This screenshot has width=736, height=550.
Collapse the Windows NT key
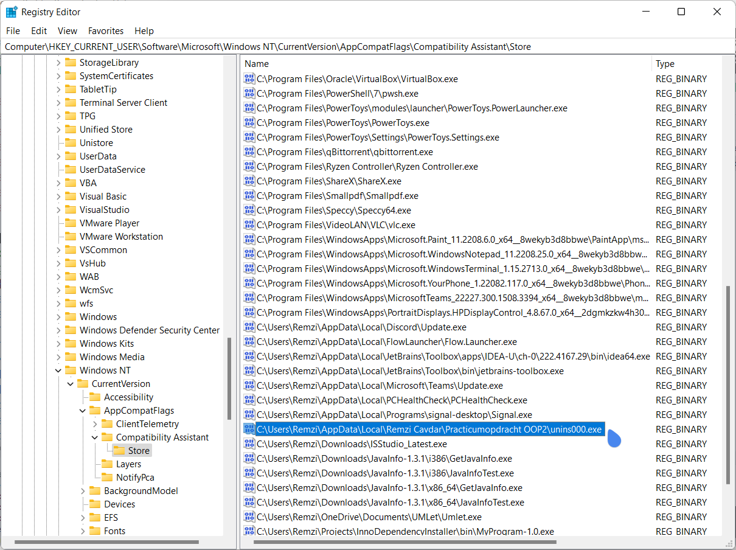(58, 371)
